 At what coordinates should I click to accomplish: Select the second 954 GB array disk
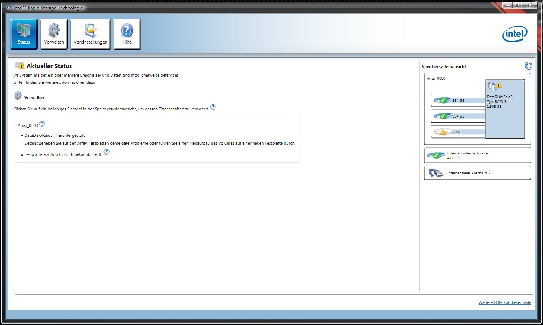458,116
